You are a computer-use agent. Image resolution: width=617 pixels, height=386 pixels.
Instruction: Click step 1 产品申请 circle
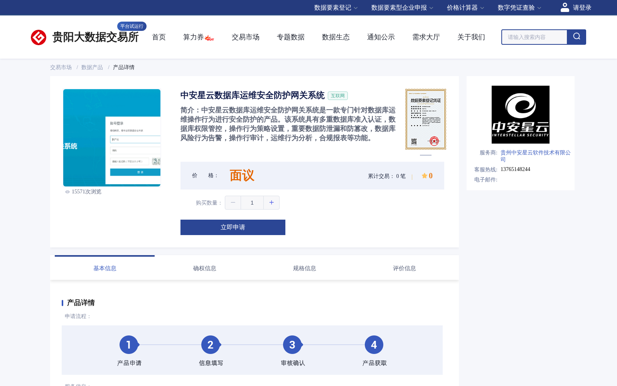click(x=129, y=345)
